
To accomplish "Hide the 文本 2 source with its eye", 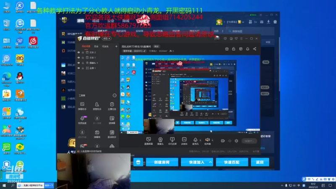I will pos(79,52).
